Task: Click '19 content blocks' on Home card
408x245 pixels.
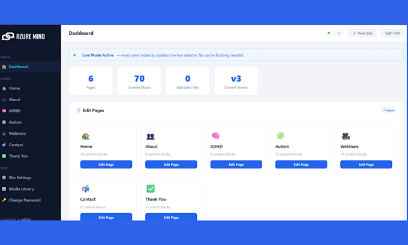Action: [94, 155]
